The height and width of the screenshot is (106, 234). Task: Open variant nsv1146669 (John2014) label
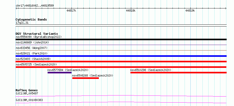[32, 42]
